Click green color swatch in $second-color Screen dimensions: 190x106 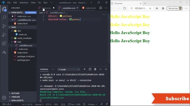click(70, 19)
